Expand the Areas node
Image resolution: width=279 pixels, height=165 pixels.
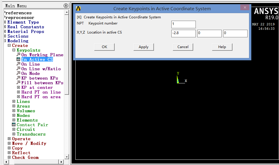(x=14, y=106)
